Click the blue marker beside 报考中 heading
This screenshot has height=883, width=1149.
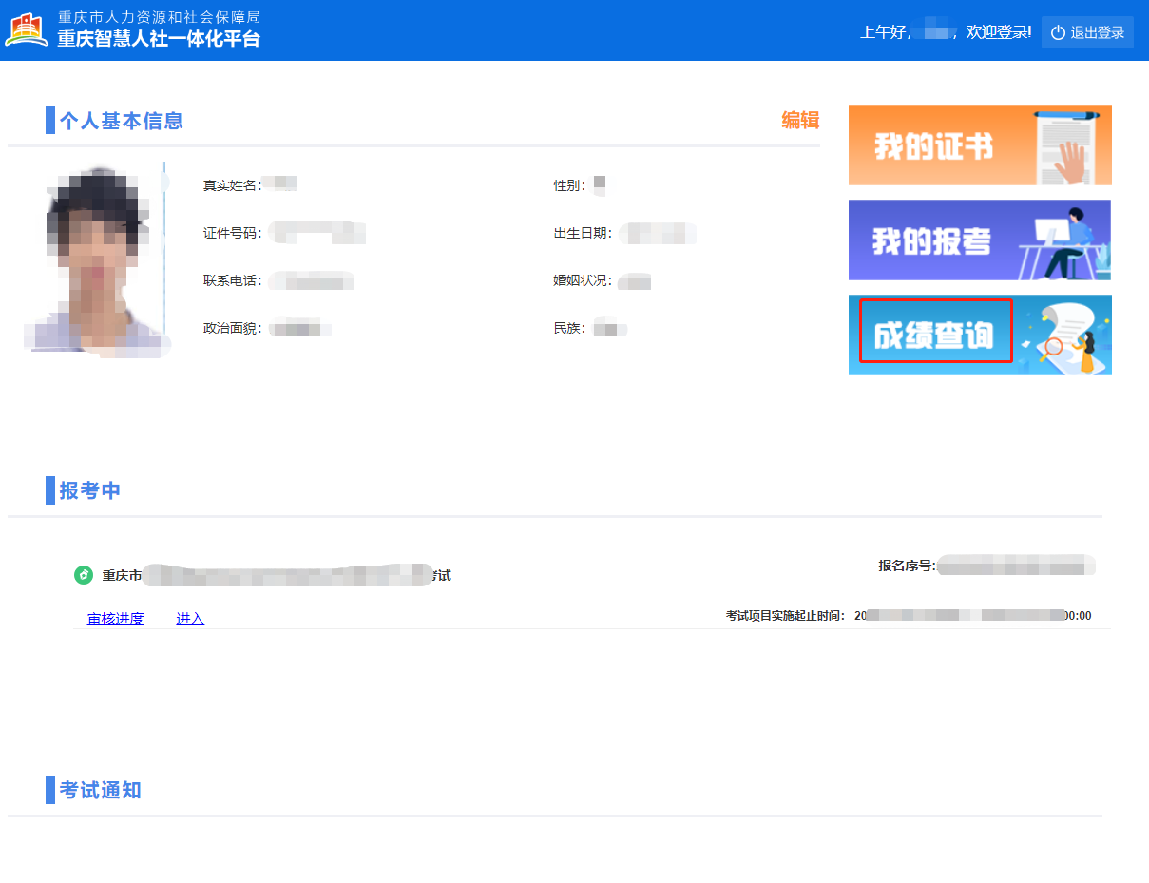(49, 490)
